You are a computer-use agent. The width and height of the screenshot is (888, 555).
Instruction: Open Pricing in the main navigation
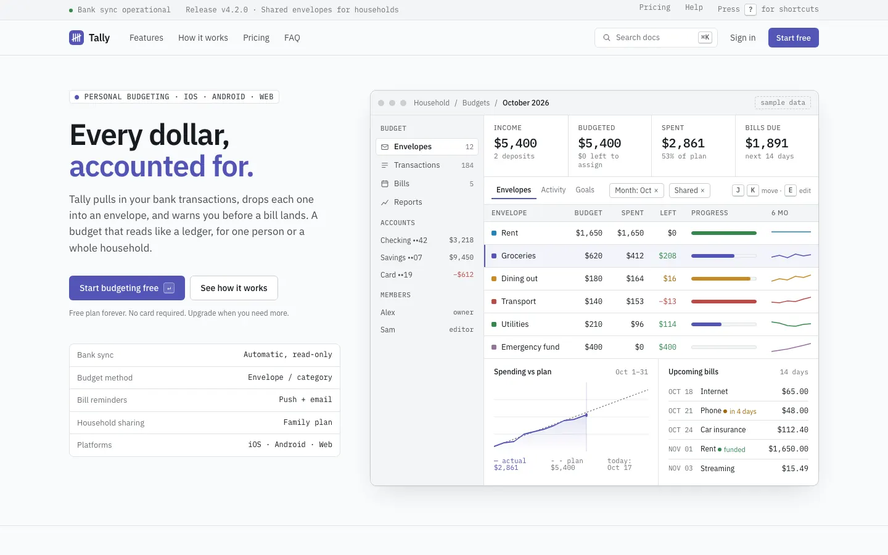click(x=256, y=38)
